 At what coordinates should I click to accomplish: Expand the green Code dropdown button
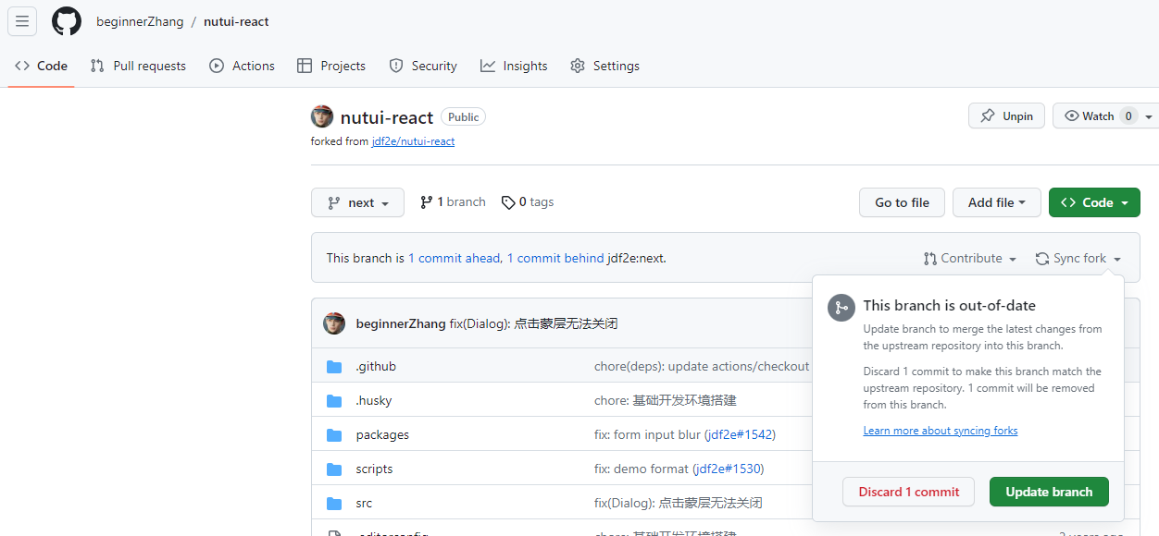pos(1094,202)
